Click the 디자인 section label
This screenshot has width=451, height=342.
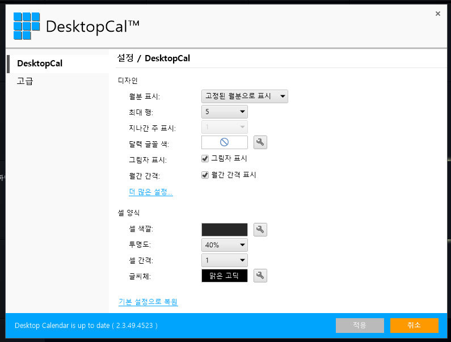pyautogui.click(x=128, y=81)
